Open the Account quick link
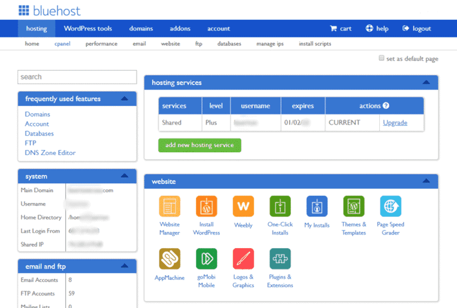Viewport: 457px width, 308px height. pyautogui.click(x=37, y=124)
